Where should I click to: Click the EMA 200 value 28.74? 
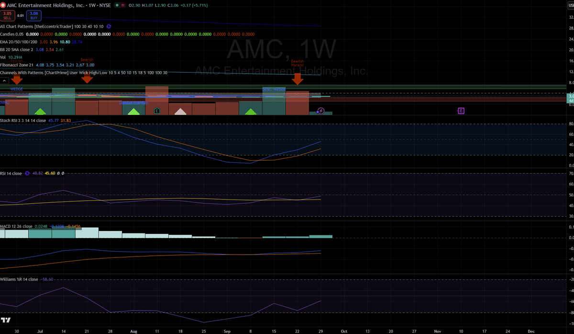(x=77, y=42)
